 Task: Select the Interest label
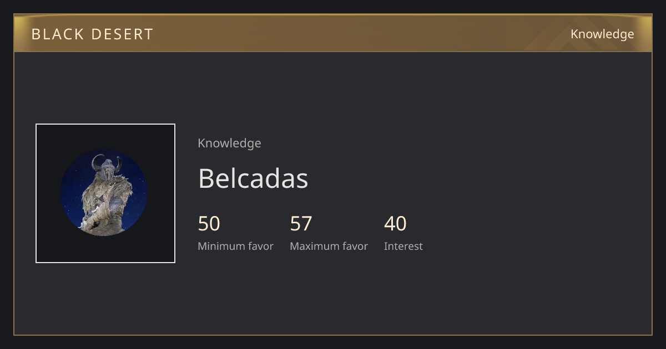pos(403,247)
